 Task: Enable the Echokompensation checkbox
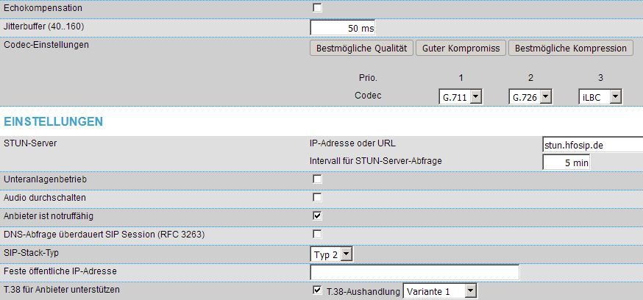tap(318, 8)
